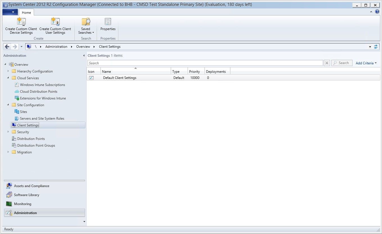Refresh the Client Settings view
The width and height of the screenshot is (382, 234).
(376, 46)
